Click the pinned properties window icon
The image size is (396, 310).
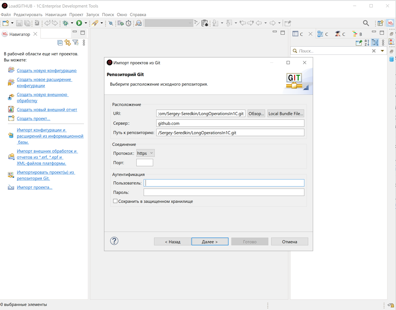pos(359,43)
